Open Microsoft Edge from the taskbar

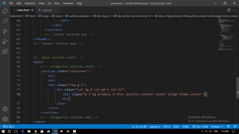pyautogui.click(x=22, y=131)
